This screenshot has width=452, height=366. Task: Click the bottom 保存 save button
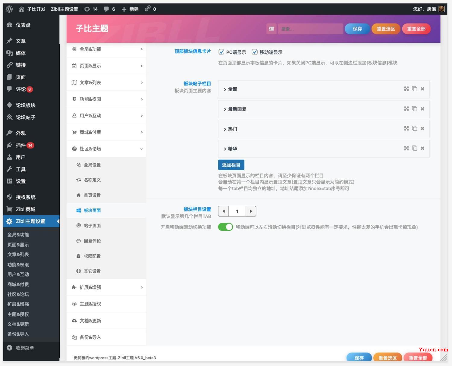[x=359, y=357]
